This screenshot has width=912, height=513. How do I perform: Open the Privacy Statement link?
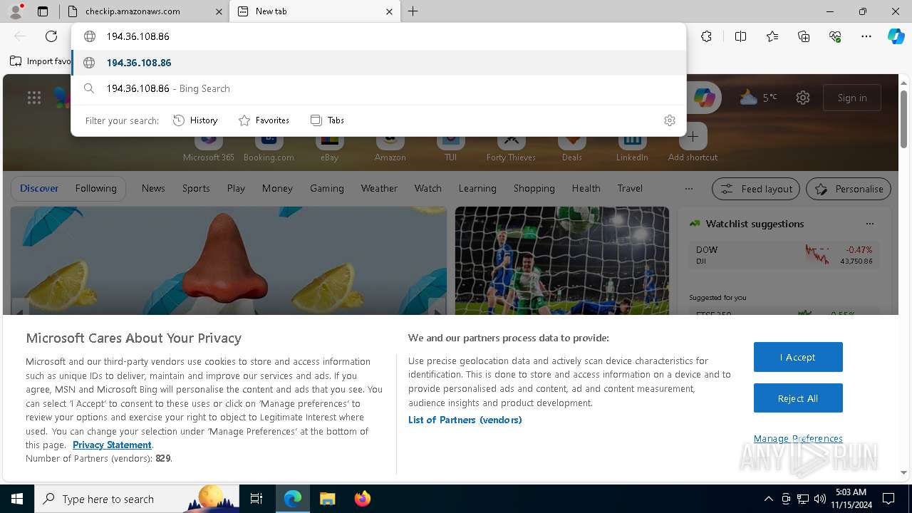tap(112, 445)
